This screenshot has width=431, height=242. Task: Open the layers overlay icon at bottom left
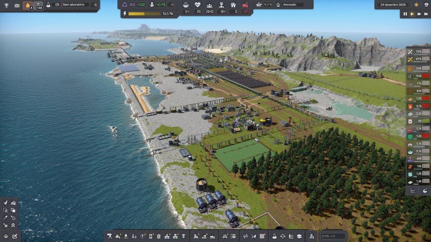click(6, 236)
